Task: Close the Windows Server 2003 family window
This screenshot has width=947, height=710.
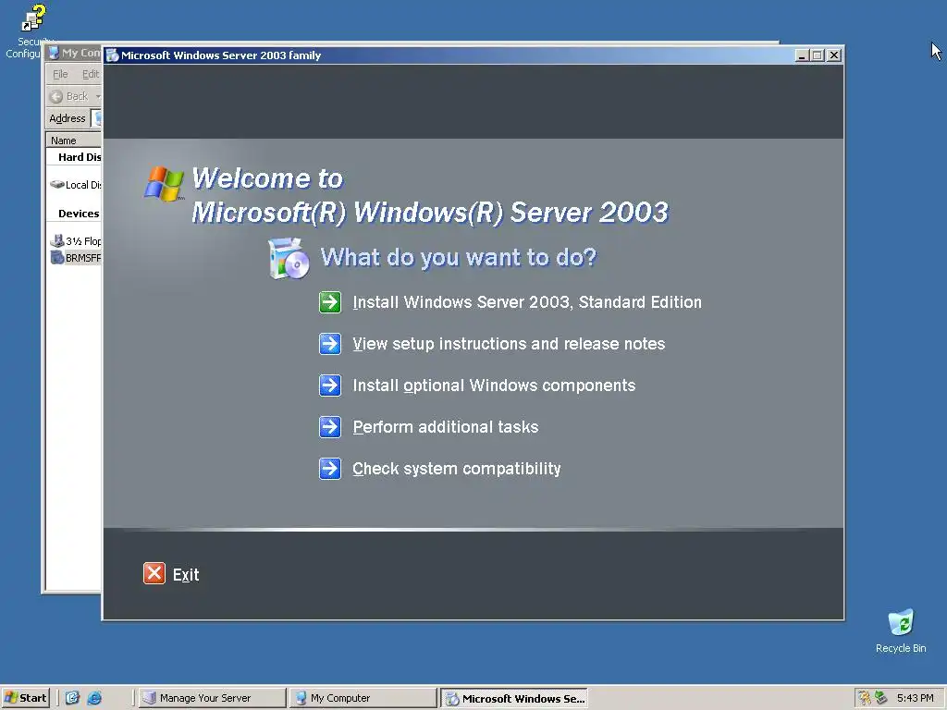Action: [x=834, y=55]
